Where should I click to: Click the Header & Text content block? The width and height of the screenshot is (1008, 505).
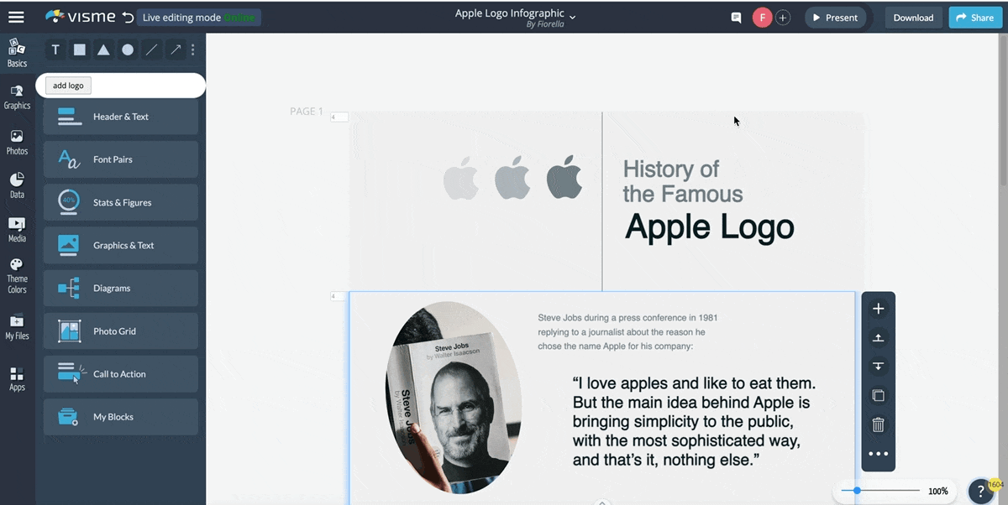[120, 116]
